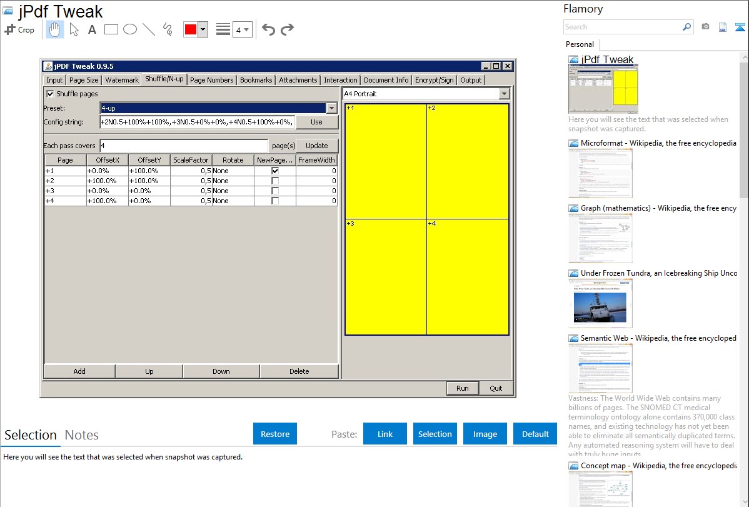Screen dimensions: 749x507
Task: Click the jPDF Tweak window title icon
Action: [x=48, y=66]
